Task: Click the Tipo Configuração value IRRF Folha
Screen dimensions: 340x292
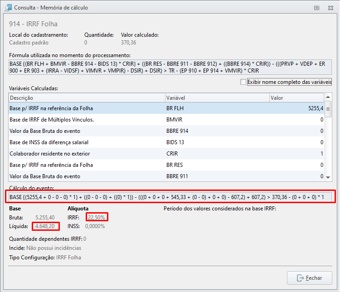Action: click(68, 258)
